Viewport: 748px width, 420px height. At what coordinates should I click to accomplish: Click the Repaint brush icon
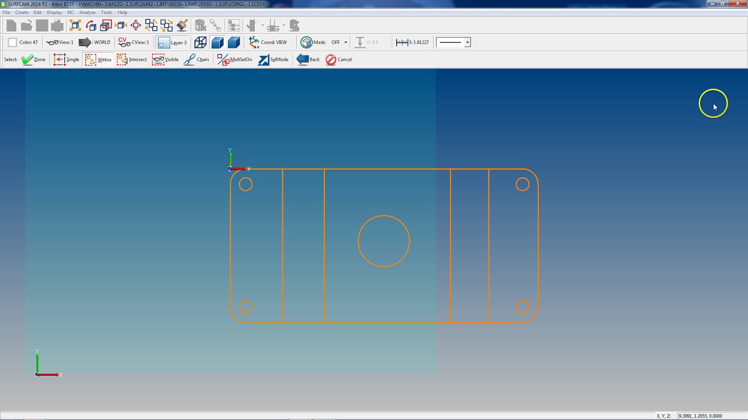pyautogui.click(x=182, y=25)
